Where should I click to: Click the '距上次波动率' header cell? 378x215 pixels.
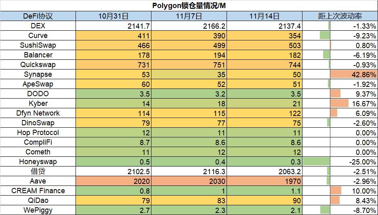click(340, 16)
